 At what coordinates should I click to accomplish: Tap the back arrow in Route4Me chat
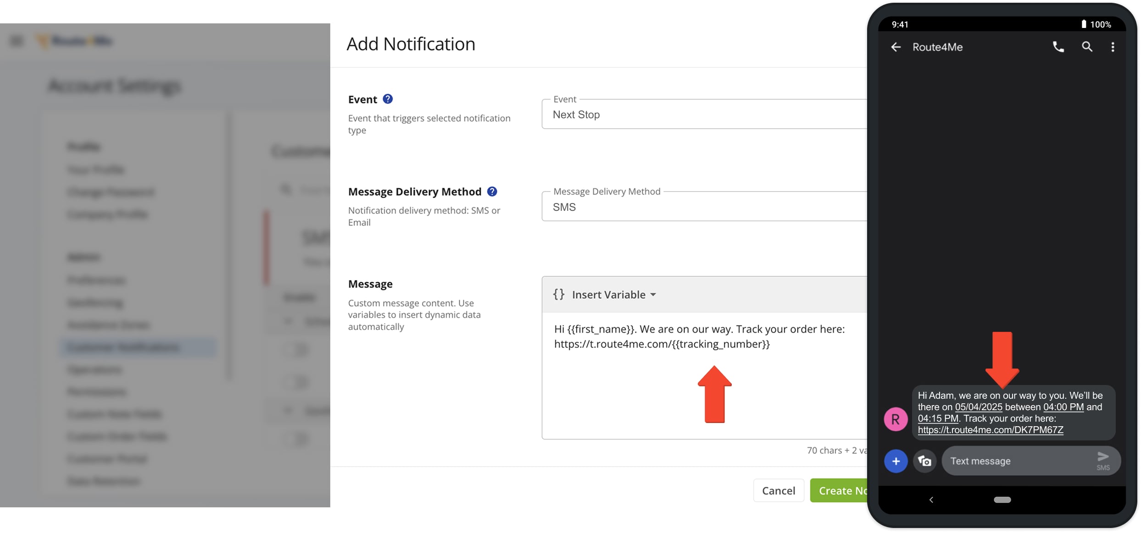click(896, 47)
